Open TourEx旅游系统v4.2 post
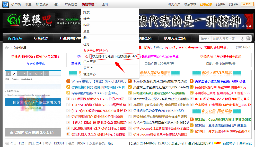This screenshot has height=147, width=255. (x=160, y=81)
